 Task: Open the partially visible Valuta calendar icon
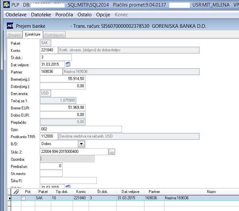click(x=68, y=186)
